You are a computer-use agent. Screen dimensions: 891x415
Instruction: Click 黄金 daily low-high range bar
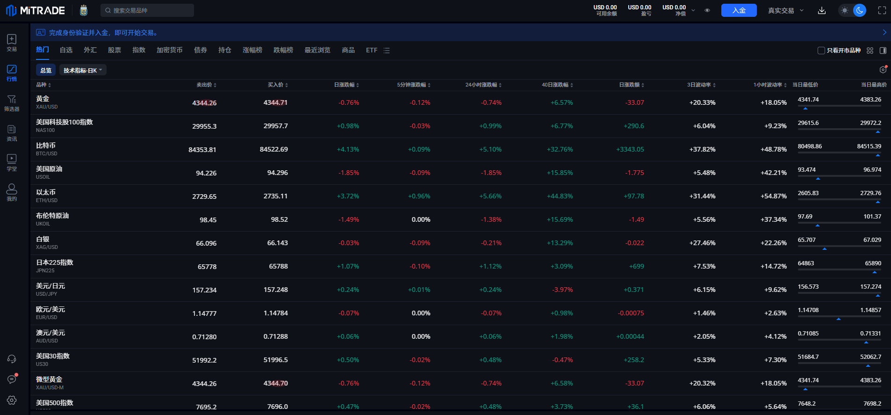pos(840,106)
